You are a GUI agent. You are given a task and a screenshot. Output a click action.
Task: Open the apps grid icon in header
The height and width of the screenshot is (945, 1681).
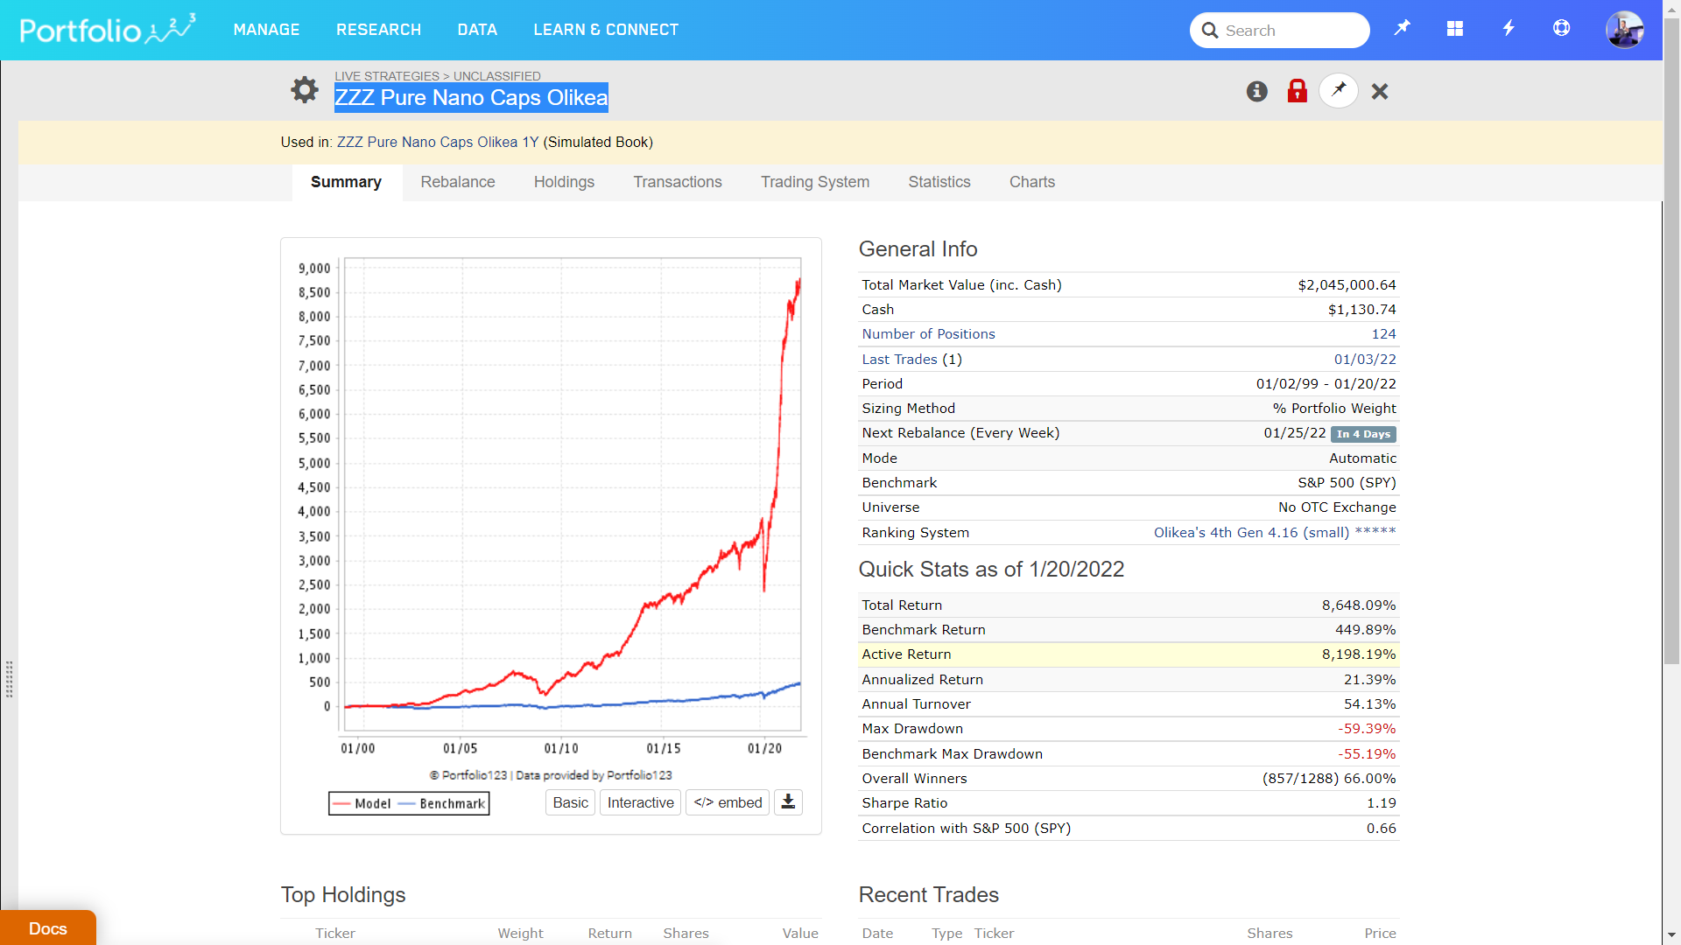(1455, 29)
